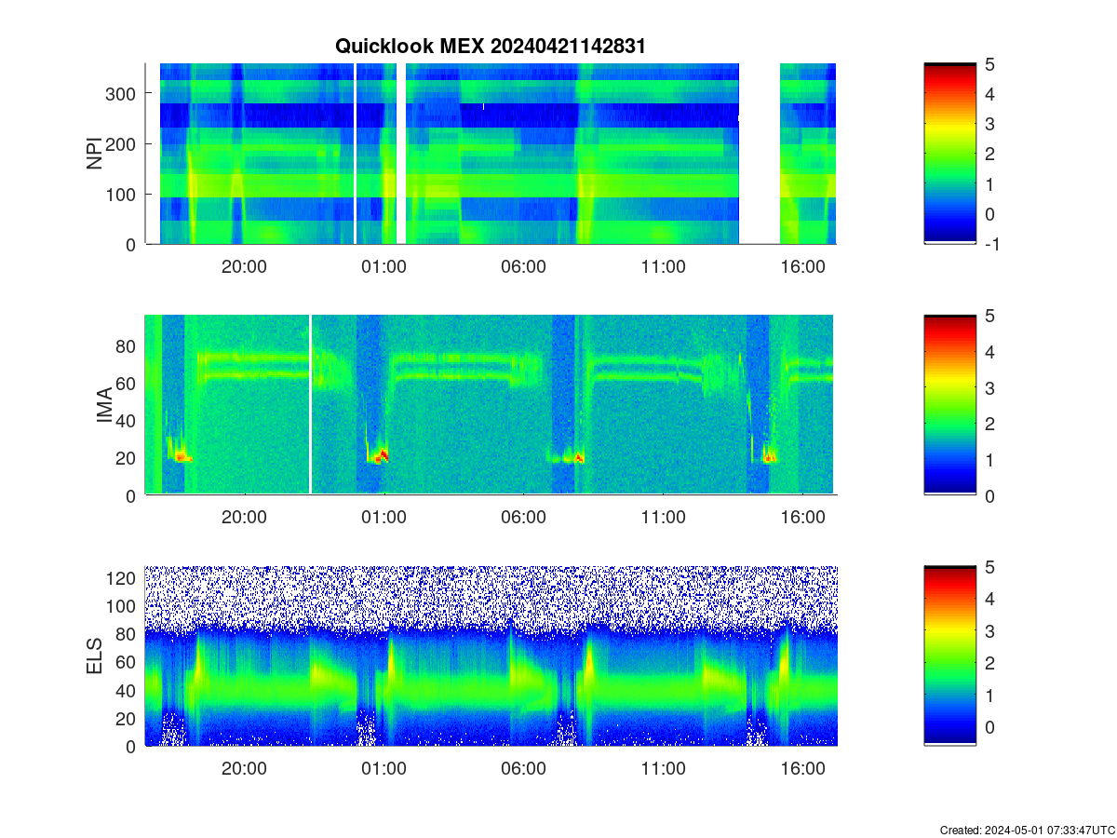1117x838 pixels.
Task: Click the 5 label on the NPI colorbar
Action: click(x=990, y=63)
